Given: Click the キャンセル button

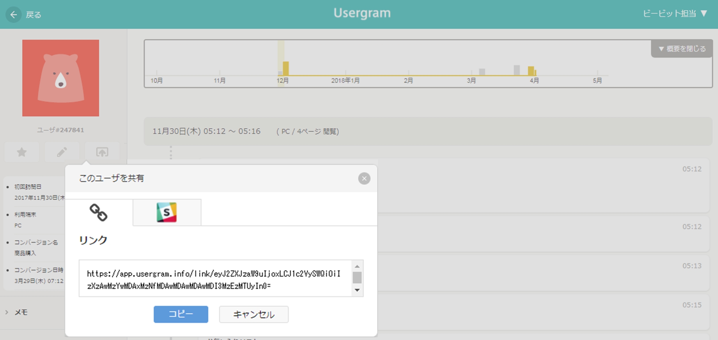Looking at the screenshot, I should pyautogui.click(x=254, y=314).
